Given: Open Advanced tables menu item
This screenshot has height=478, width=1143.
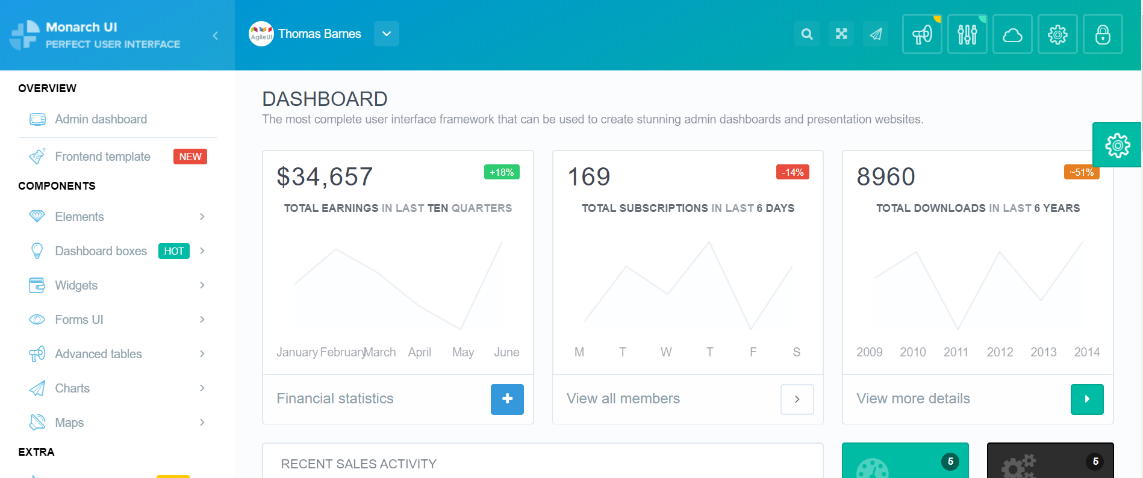Looking at the screenshot, I should 117,354.
